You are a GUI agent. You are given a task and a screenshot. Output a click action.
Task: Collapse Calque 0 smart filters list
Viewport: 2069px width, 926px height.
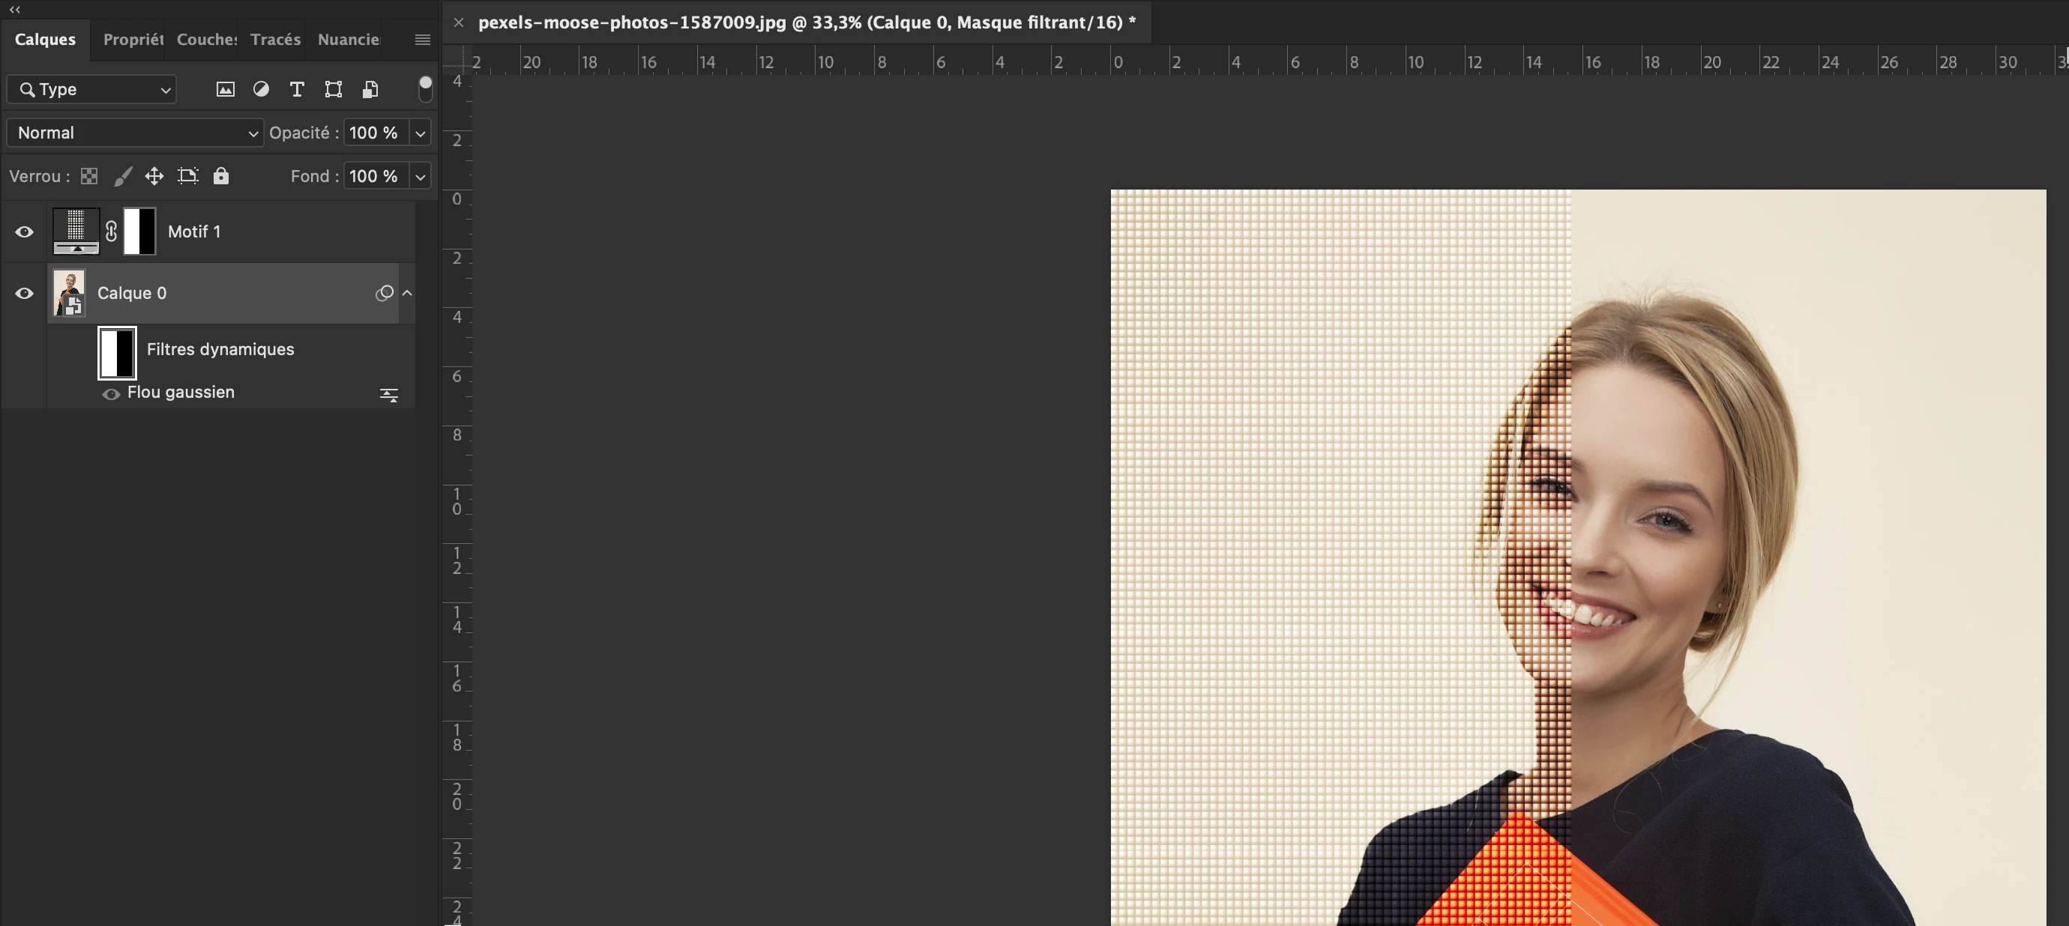[407, 293]
